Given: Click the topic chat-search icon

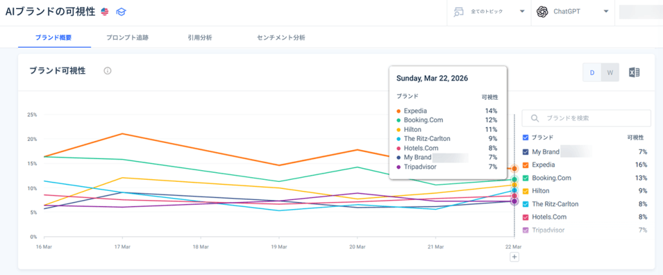Looking at the screenshot, I should [459, 12].
